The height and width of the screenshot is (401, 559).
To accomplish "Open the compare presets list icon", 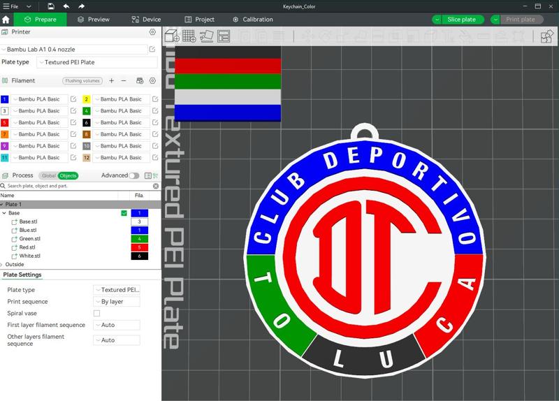I will (x=148, y=176).
